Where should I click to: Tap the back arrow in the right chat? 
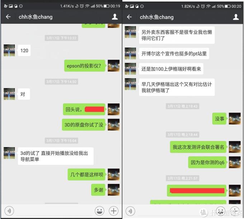pyautogui.click(x=129, y=17)
